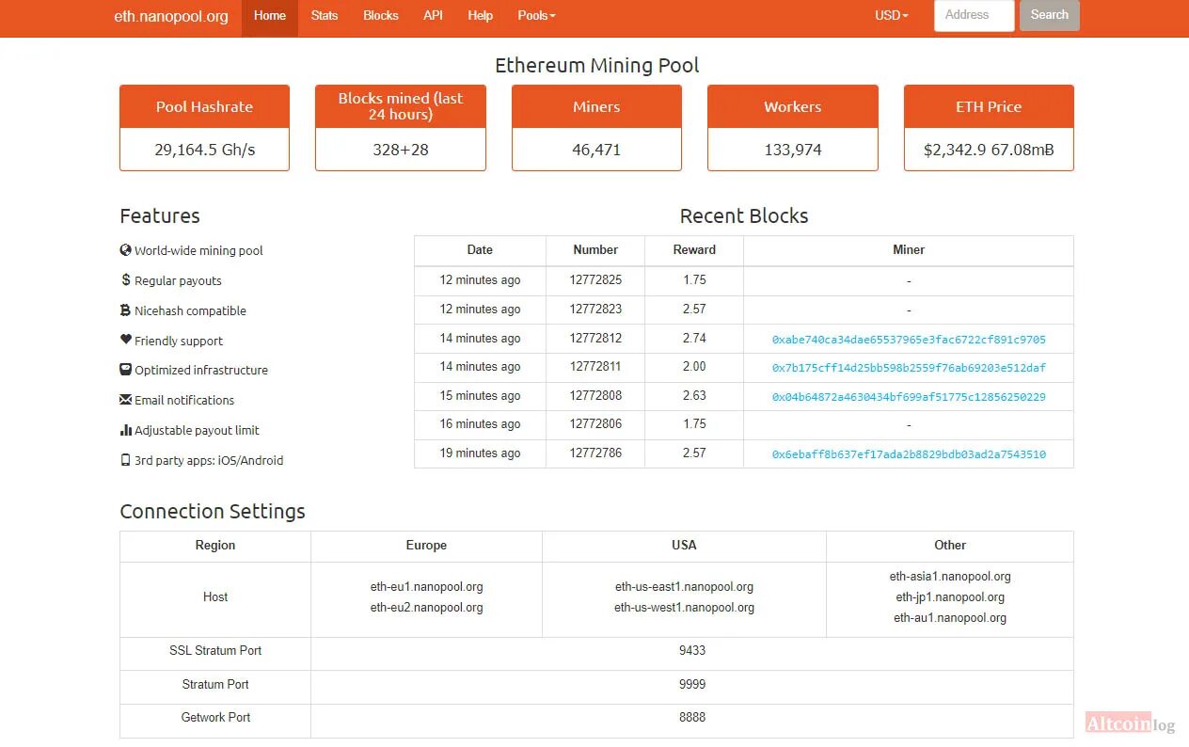Click the Date column header
1189x747 pixels.
pyautogui.click(x=480, y=249)
